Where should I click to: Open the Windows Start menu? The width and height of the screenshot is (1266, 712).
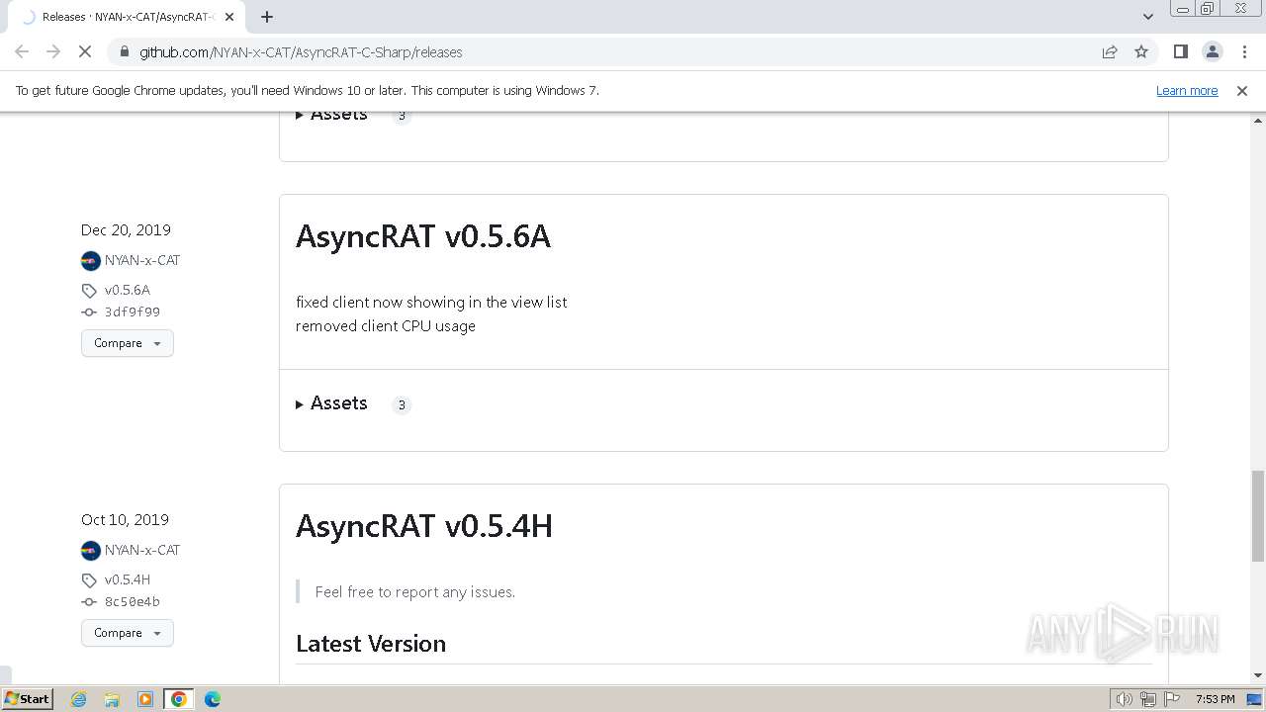pos(28,698)
